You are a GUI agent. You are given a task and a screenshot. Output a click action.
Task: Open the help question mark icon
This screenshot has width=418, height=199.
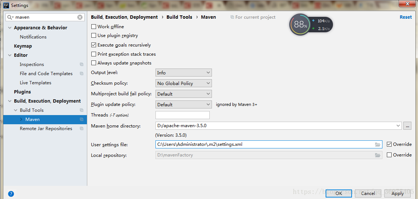click(11, 194)
